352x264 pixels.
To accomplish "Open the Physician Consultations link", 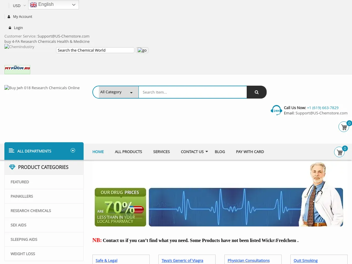I will [x=248, y=260].
